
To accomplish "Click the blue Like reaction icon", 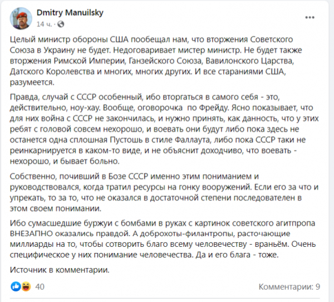I will tap(15, 286).
